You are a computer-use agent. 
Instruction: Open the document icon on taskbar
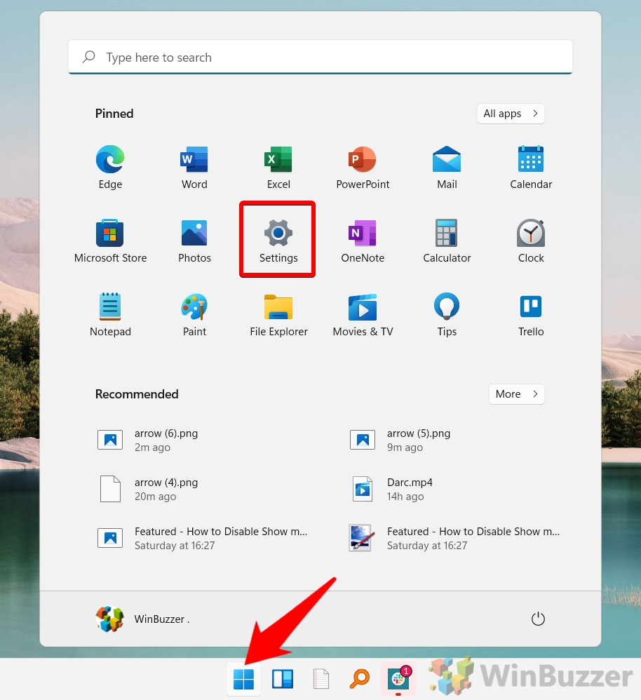(321, 678)
